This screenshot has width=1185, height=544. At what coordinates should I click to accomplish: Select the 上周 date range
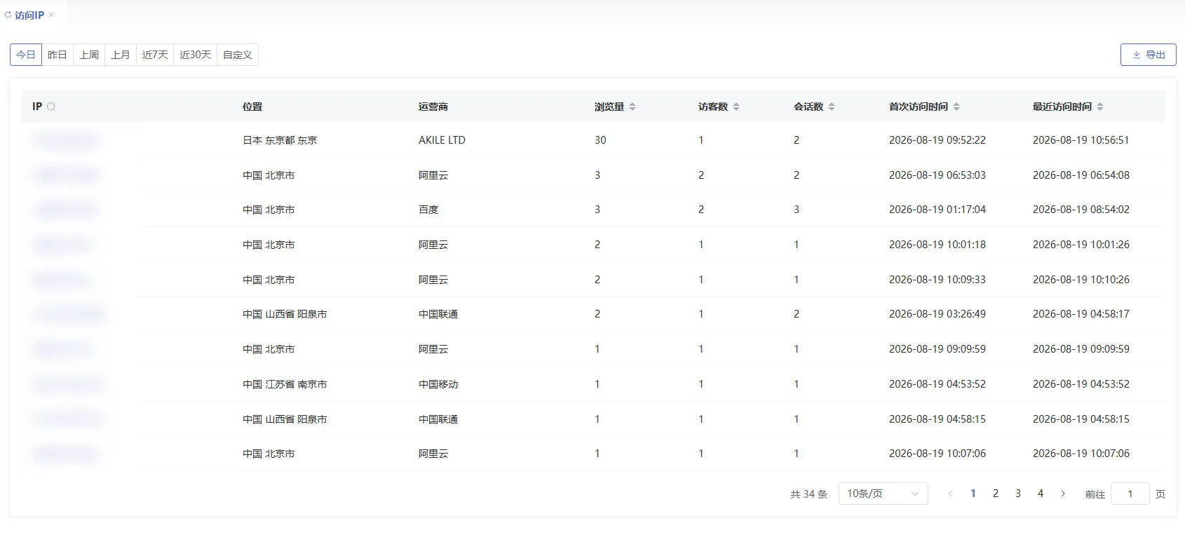pyautogui.click(x=89, y=55)
